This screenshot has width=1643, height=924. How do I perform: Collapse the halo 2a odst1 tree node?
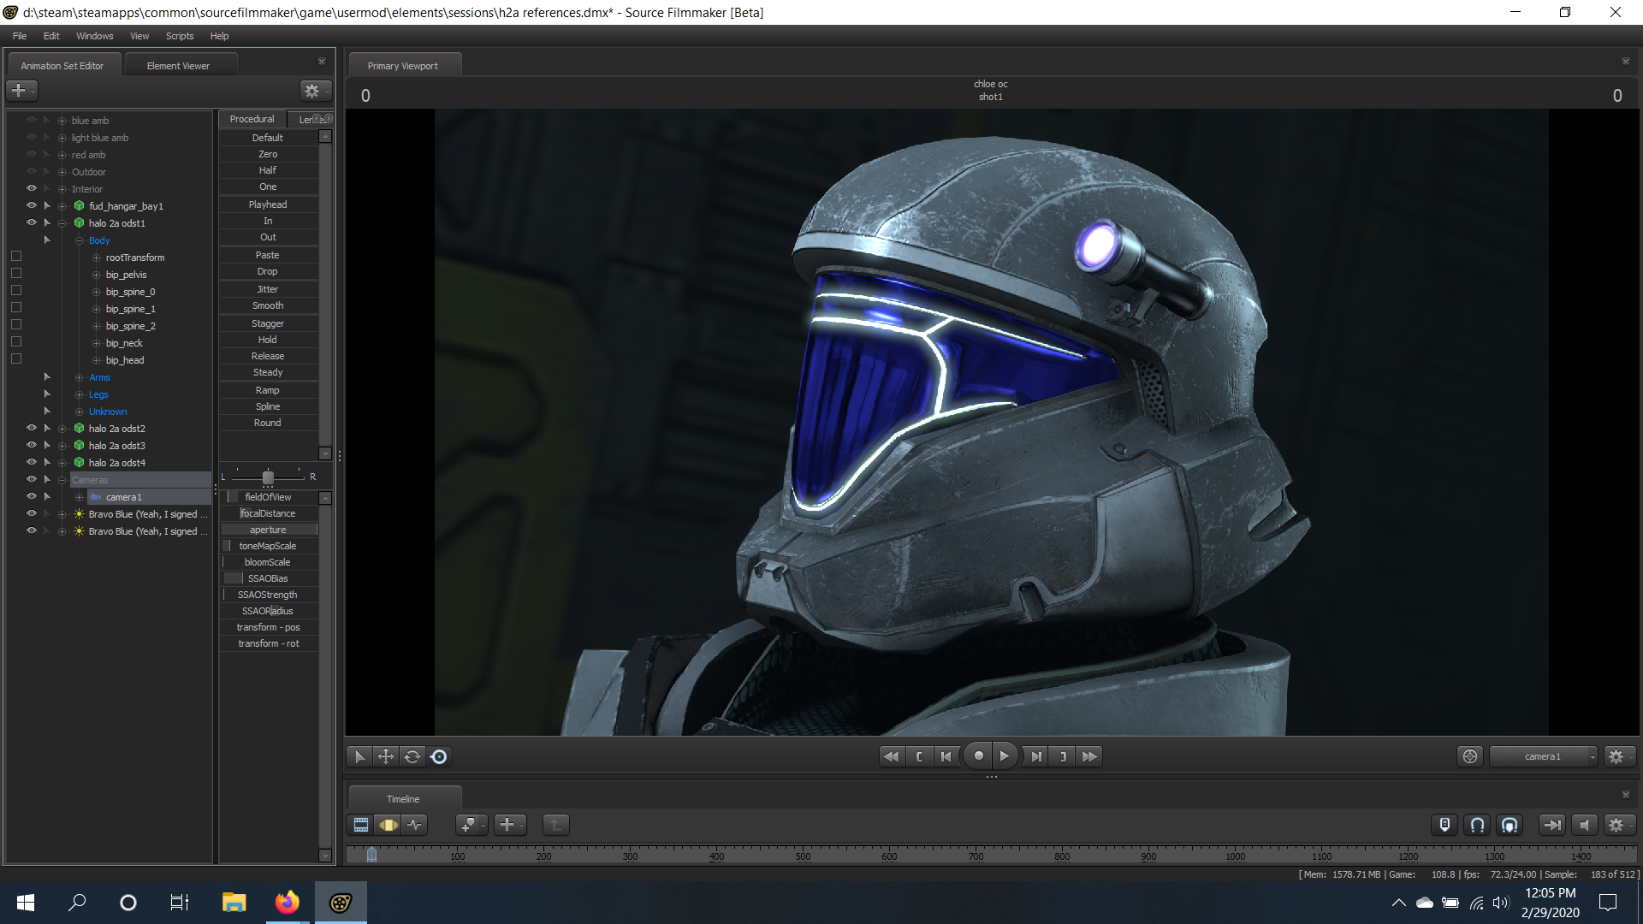(62, 223)
